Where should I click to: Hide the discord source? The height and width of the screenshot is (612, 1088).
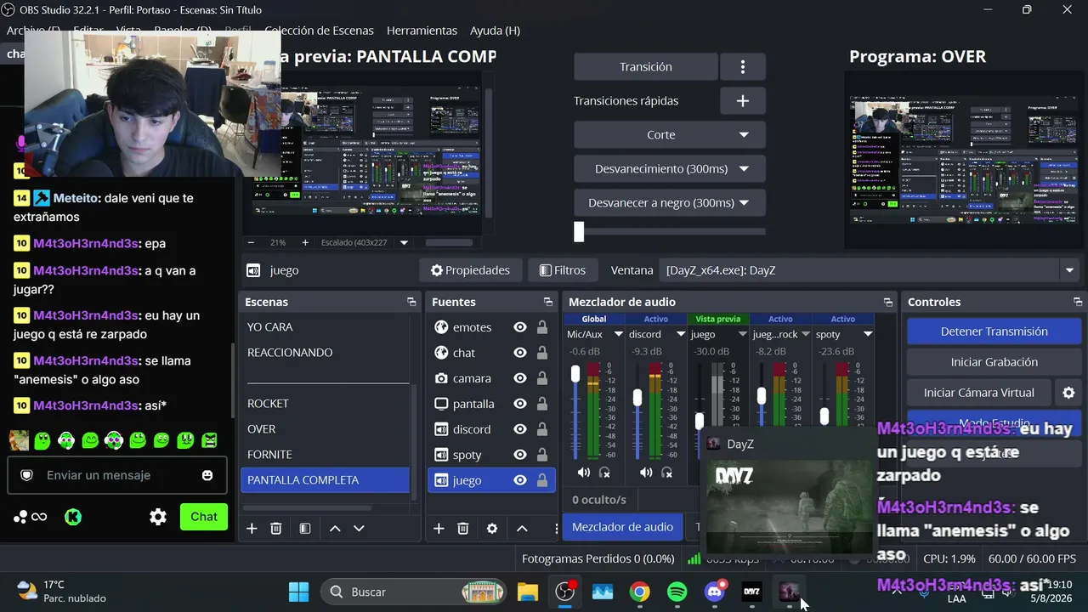point(520,429)
